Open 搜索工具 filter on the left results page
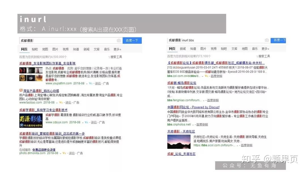Viewport: 306px width, 172px height. tap(116, 57)
